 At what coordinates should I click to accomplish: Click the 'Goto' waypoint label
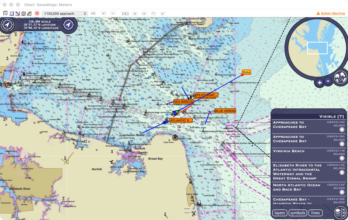tap(247, 72)
